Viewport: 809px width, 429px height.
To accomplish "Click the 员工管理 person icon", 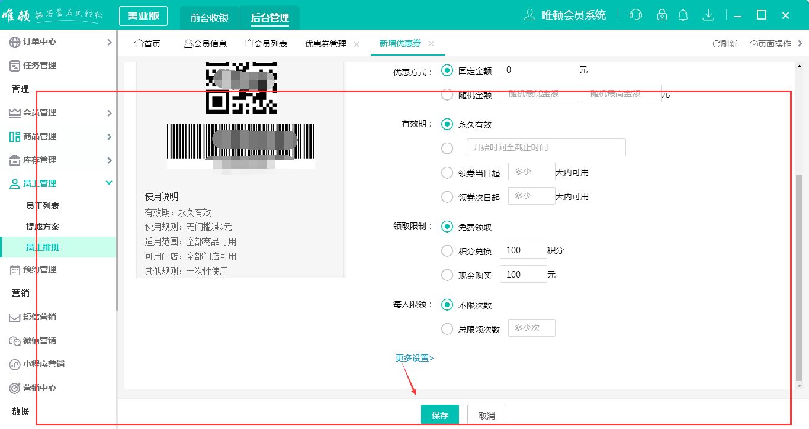I will [x=15, y=184].
